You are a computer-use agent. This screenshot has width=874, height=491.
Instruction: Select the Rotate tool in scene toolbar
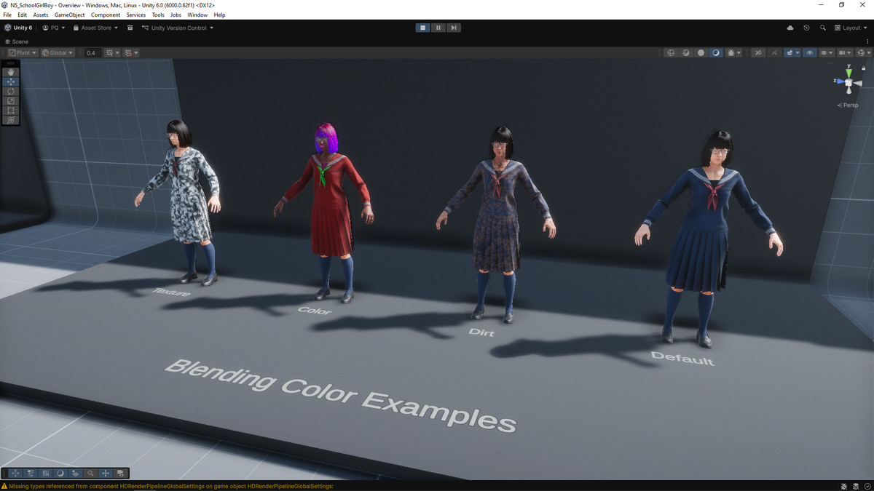[x=11, y=92]
